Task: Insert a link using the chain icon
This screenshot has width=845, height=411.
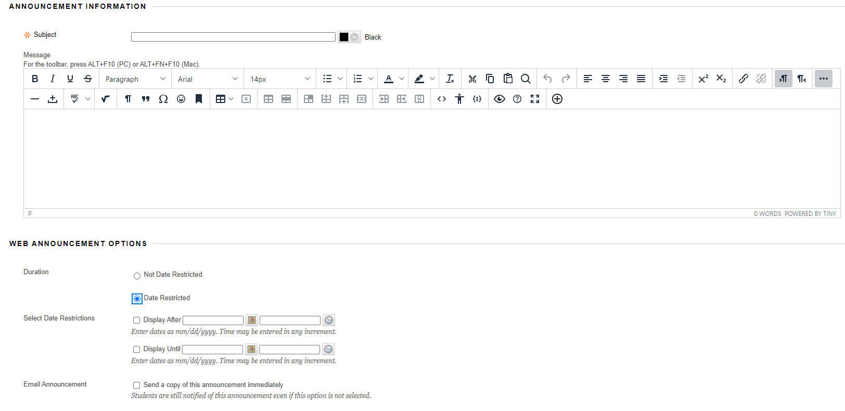Action: 743,79
